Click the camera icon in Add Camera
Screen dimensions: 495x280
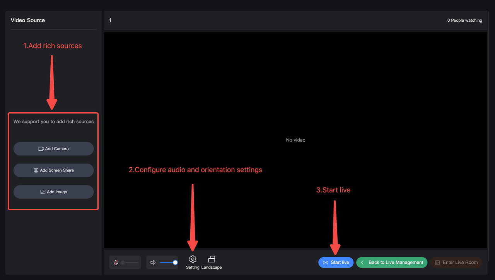click(x=41, y=149)
